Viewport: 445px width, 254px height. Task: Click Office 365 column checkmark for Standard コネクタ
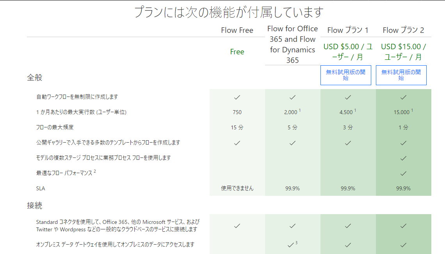point(292,226)
